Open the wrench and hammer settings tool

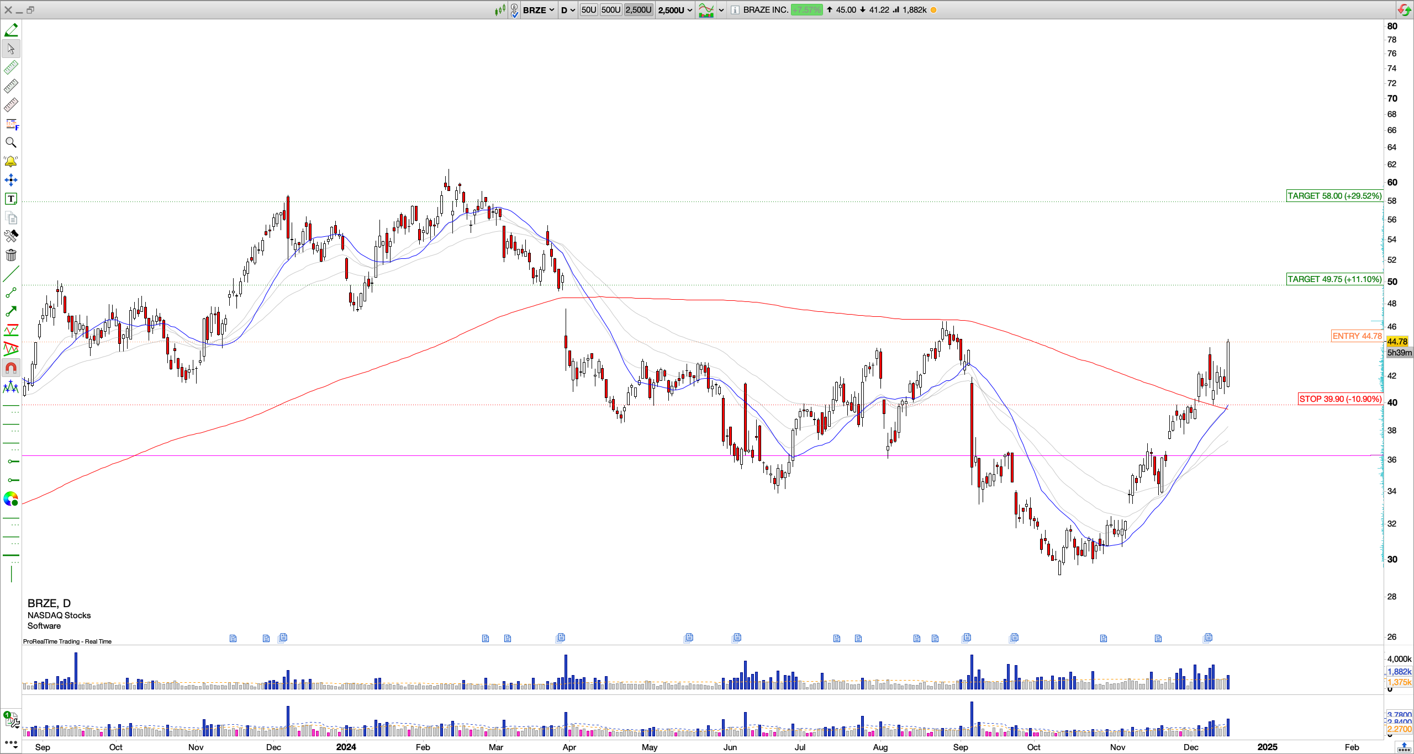pos(11,236)
